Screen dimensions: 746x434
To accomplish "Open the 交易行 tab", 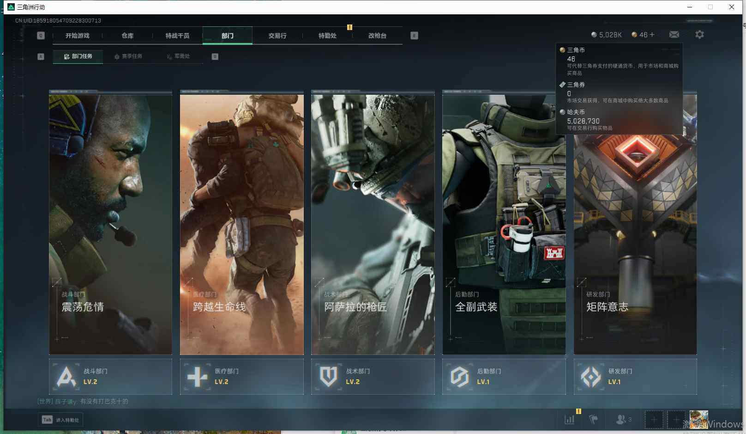I will coord(277,36).
